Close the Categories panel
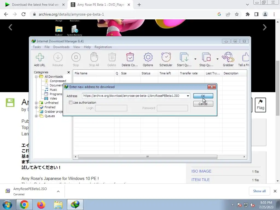280x210 pixels. 69,72
